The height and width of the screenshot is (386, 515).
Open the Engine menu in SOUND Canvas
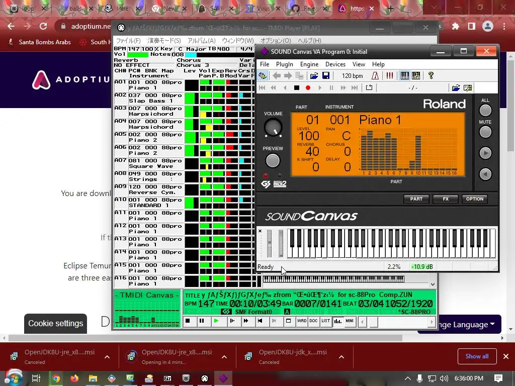309,64
